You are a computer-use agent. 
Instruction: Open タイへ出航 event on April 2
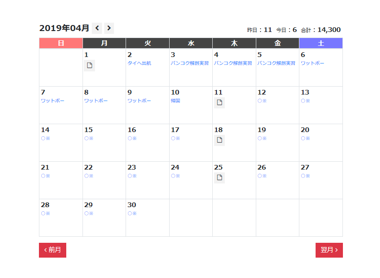tap(139, 63)
